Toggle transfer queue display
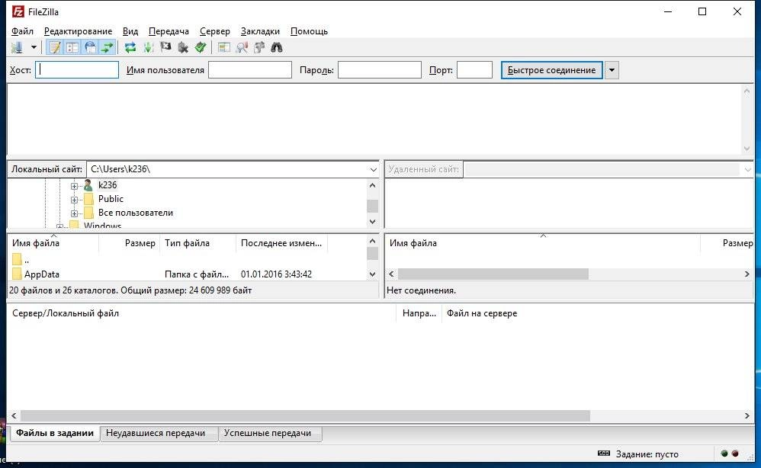The height and width of the screenshot is (468, 761). (x=107, y=47)
